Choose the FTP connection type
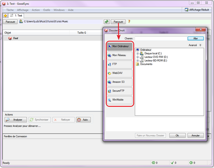This screenshot has width=214, height=168. (x=120, y=64)
